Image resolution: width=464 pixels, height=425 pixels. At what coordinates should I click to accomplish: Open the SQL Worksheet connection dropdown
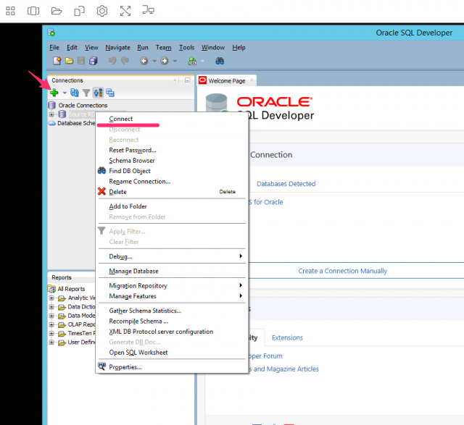202,61
